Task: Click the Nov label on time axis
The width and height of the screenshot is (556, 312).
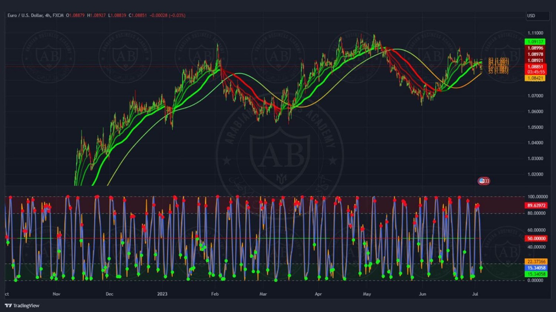Action: pyautogui.click(x=56, y=294)
